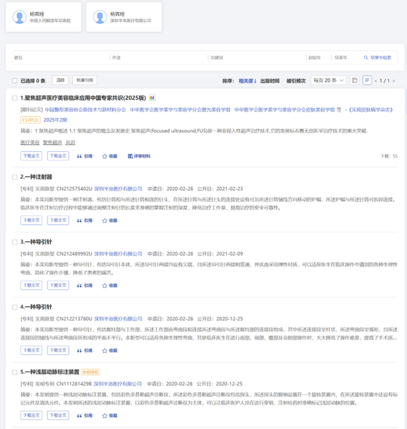Open 深圳半岛医疗有限公司 link under CN212213780U

pos(118,319)
